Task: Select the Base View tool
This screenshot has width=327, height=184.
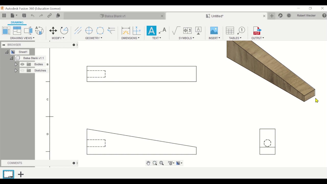Action: (x=6, y=31)
